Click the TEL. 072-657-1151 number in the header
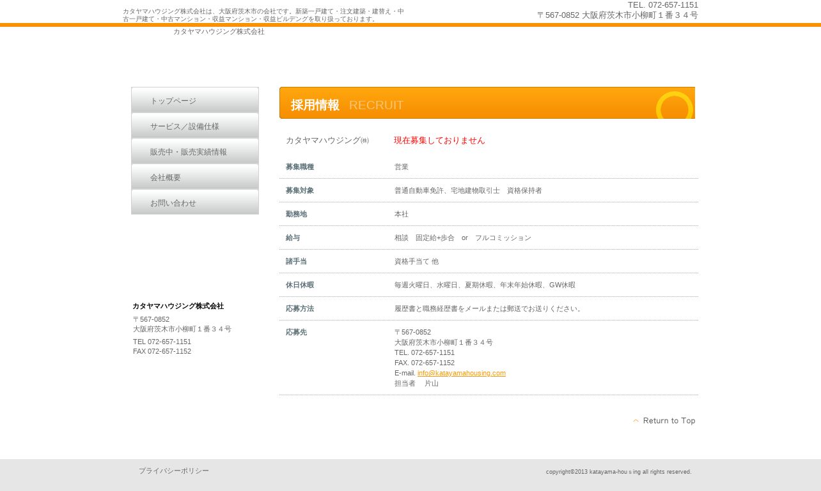 (x=663, y=5)
